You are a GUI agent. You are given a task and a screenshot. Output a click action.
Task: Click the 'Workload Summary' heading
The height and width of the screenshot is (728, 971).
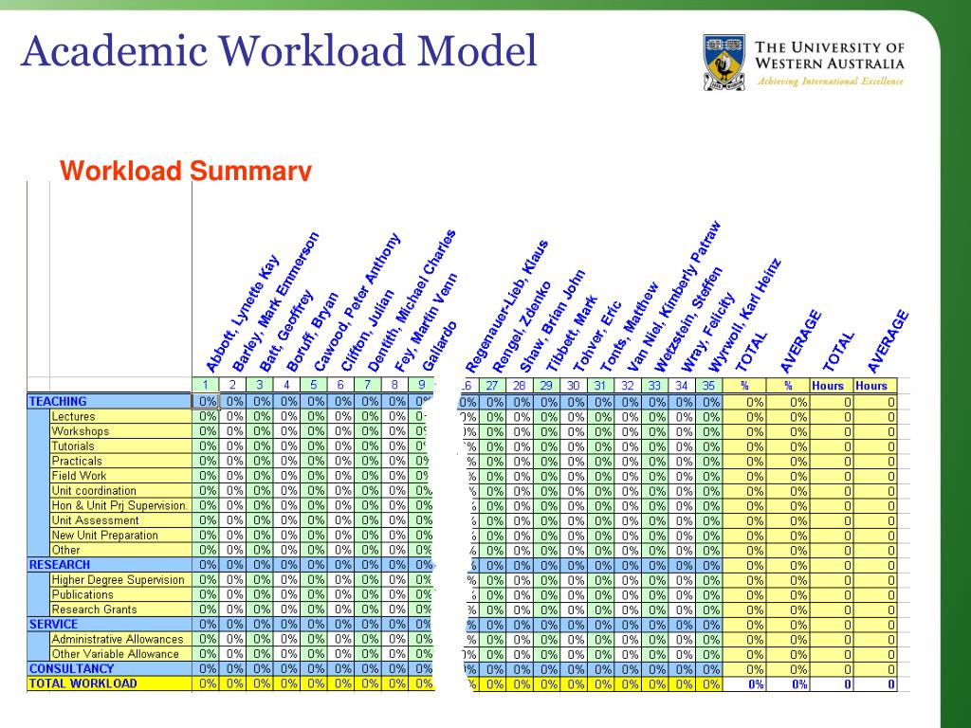[x=186, y=171]
